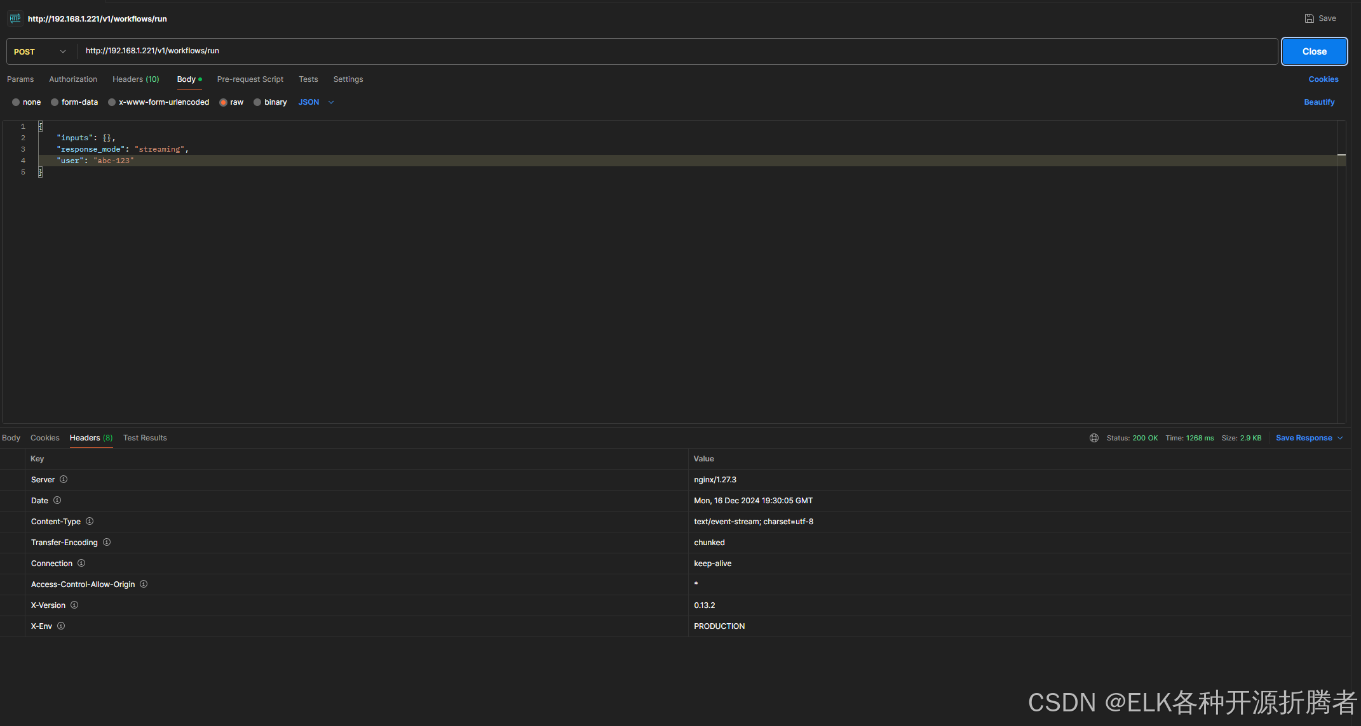Click the editor vertical scrollbar marker
The height and width of the screenshot is (726, 1361).
point(1341,155)
